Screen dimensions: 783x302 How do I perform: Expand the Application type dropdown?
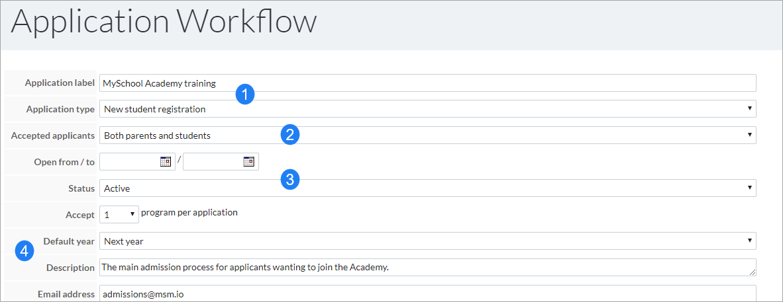pos(427,108)
